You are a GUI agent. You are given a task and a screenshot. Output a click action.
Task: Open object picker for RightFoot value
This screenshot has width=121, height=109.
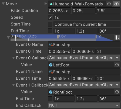tap(117, 92)
